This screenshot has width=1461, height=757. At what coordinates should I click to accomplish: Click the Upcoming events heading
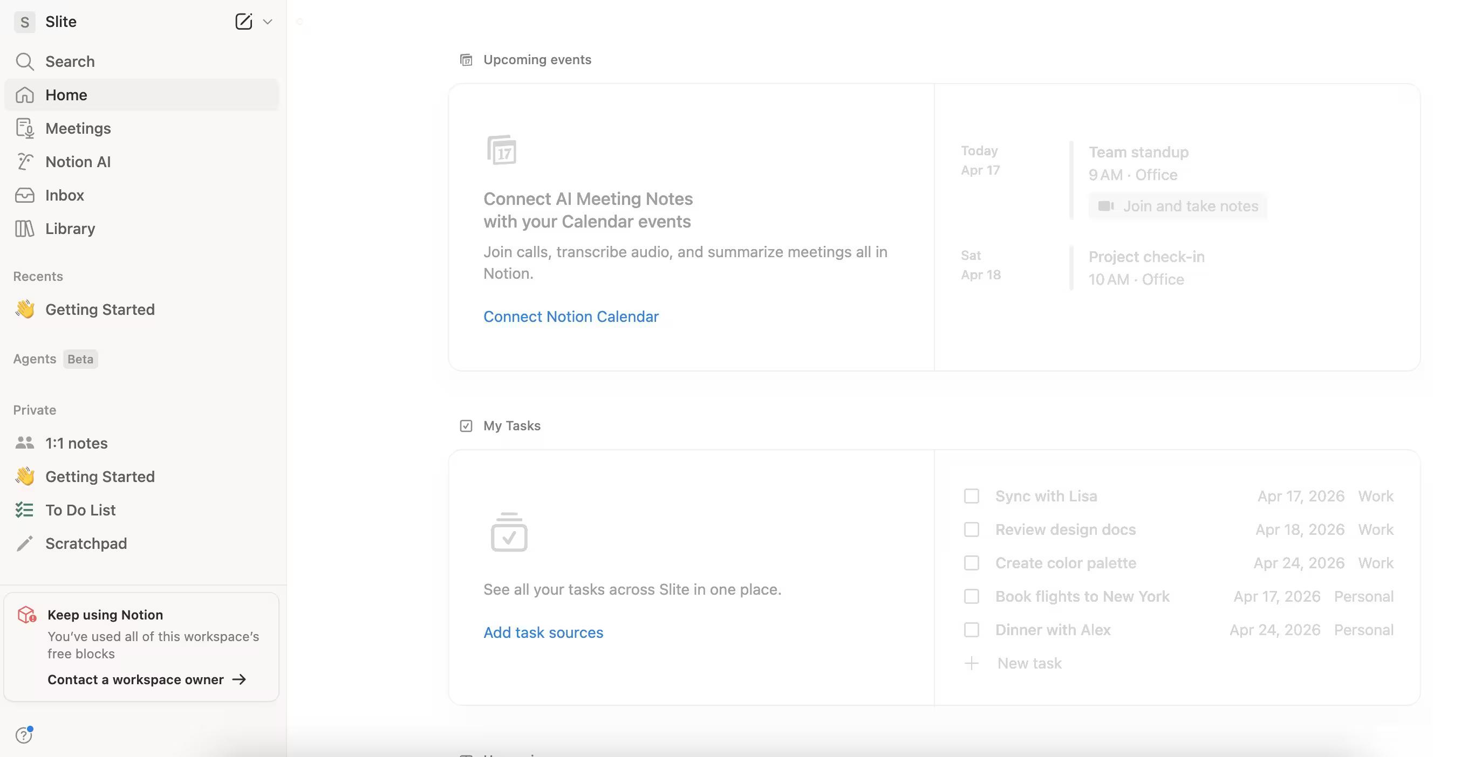click(x=537, y=59)
